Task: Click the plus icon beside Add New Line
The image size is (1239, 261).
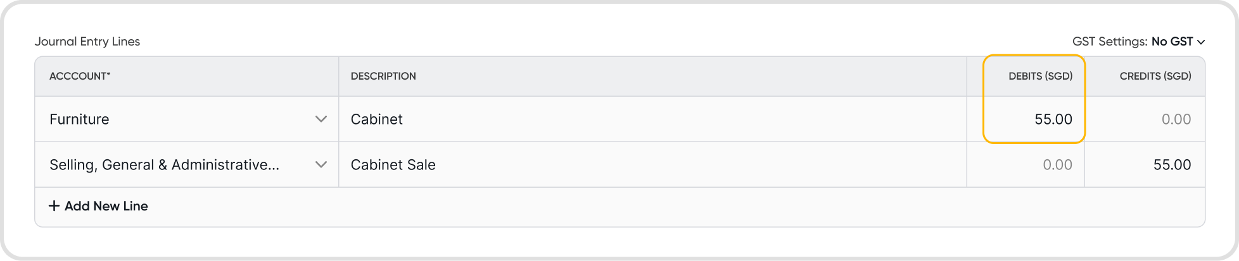Action: [x=54, y=206]
